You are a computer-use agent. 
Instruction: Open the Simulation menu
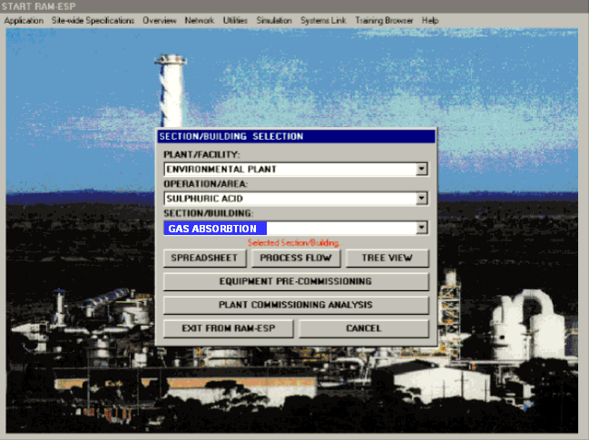click(x=274, y=21)
